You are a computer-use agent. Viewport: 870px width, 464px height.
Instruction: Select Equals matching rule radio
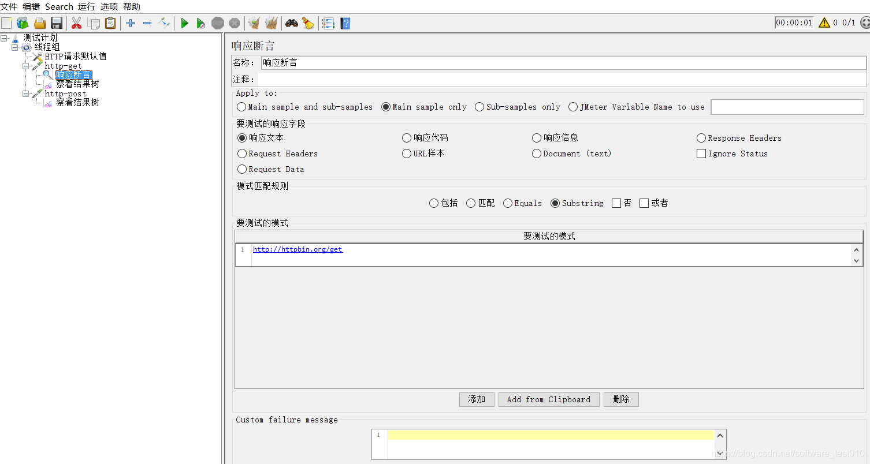pyautogui.click(x=508, y=203)
